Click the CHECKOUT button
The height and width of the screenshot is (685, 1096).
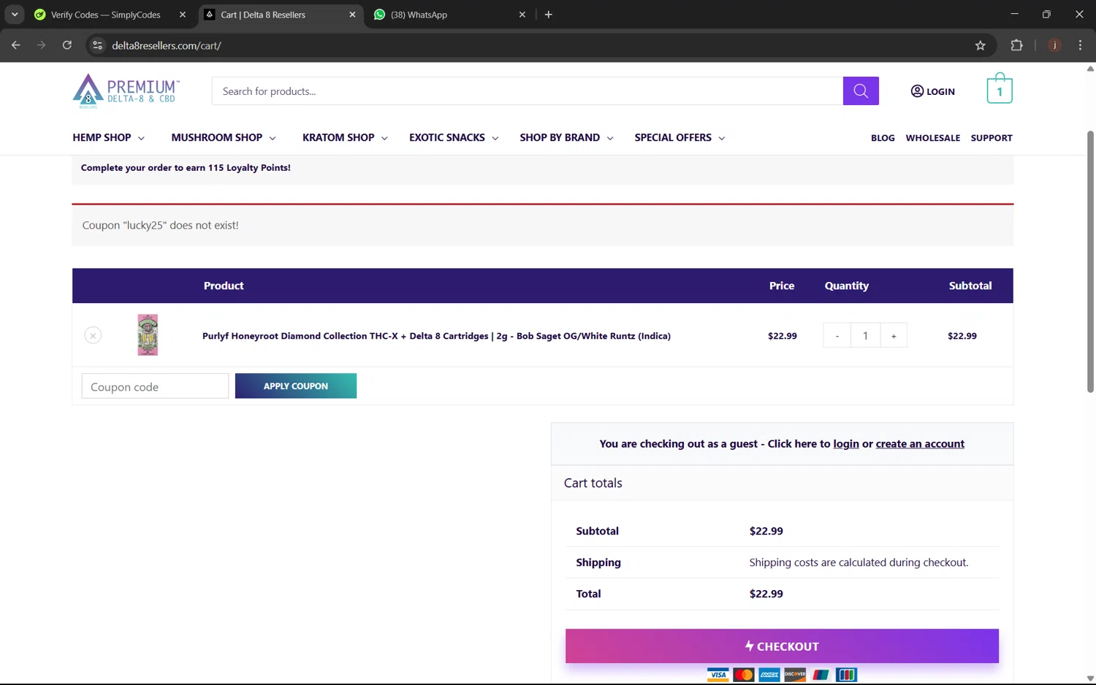click(x=782, y=646)
